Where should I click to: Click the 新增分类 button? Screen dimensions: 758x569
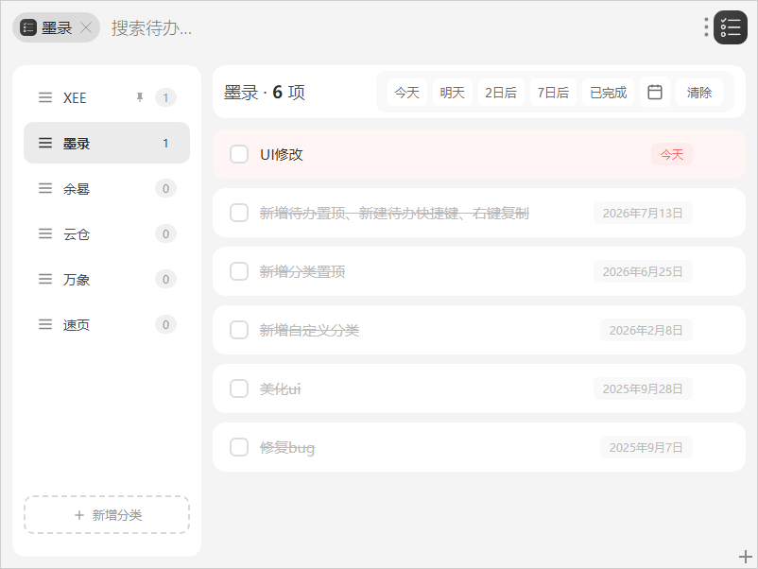pyautogui.click(x=107, y=515)
